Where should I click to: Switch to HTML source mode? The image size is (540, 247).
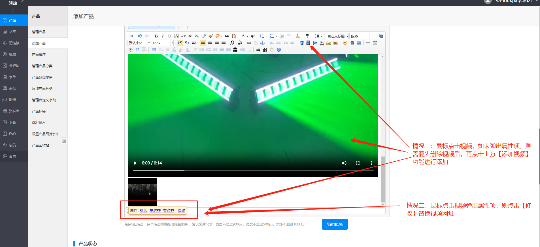(x=130, y=36)
